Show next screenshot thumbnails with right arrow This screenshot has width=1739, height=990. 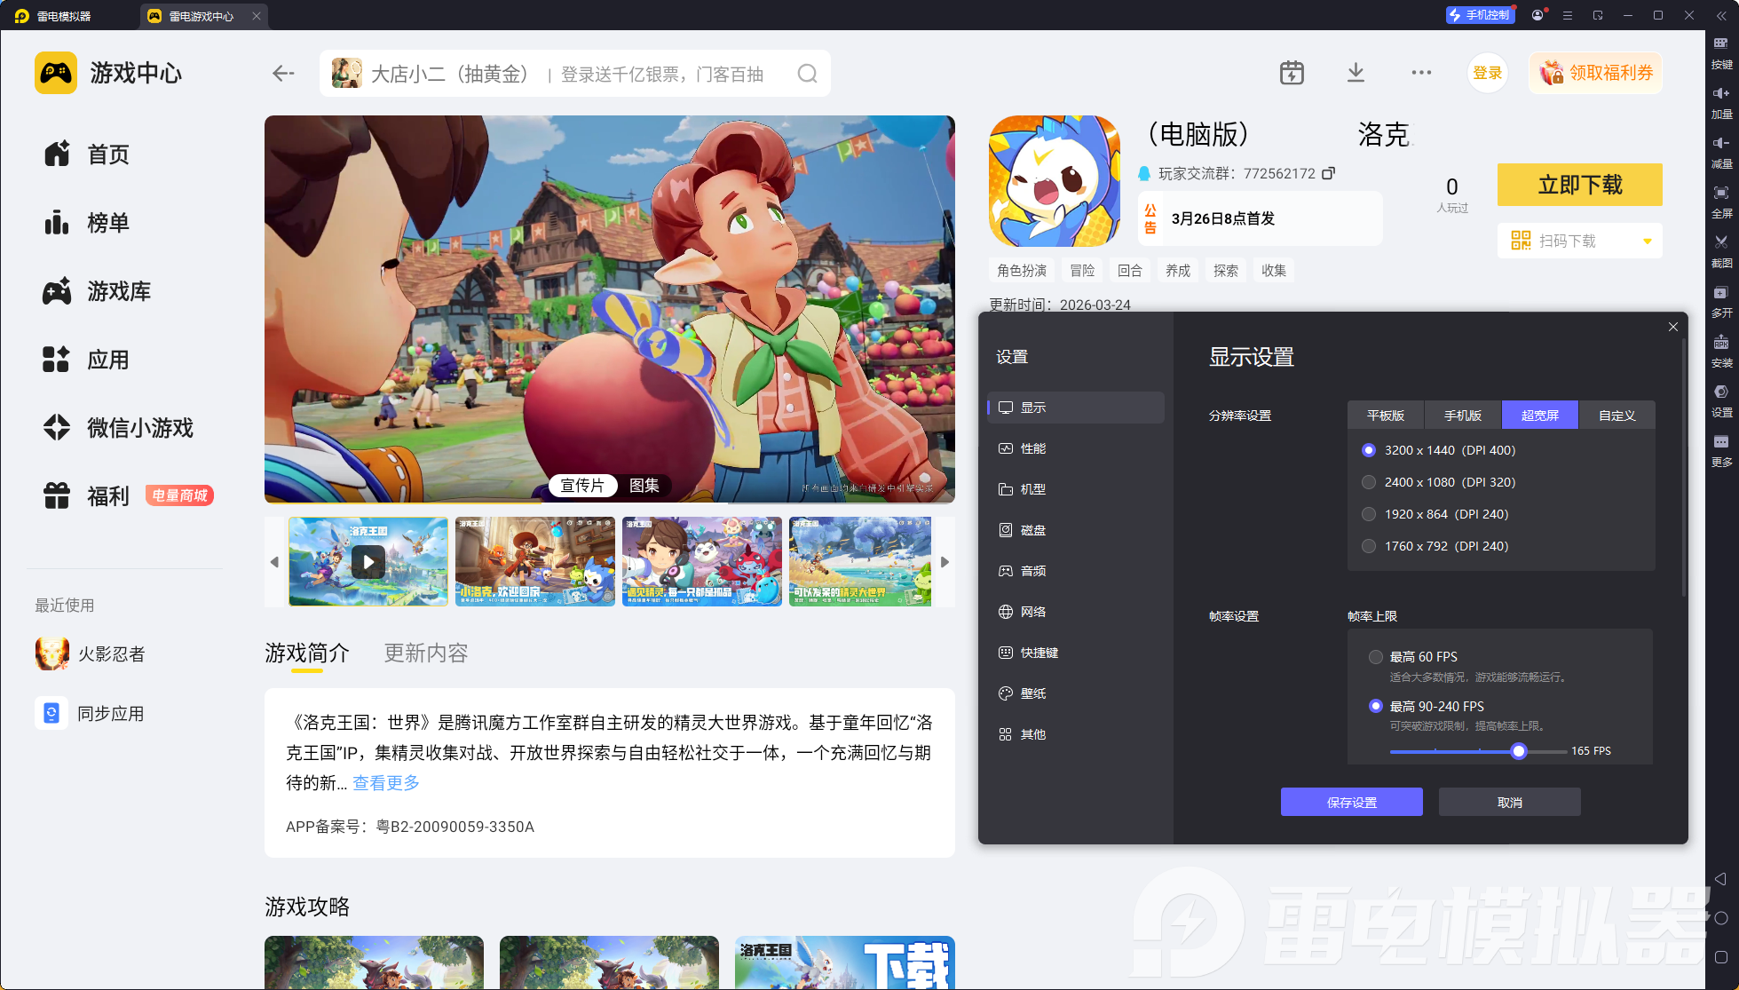click(945, 562)
